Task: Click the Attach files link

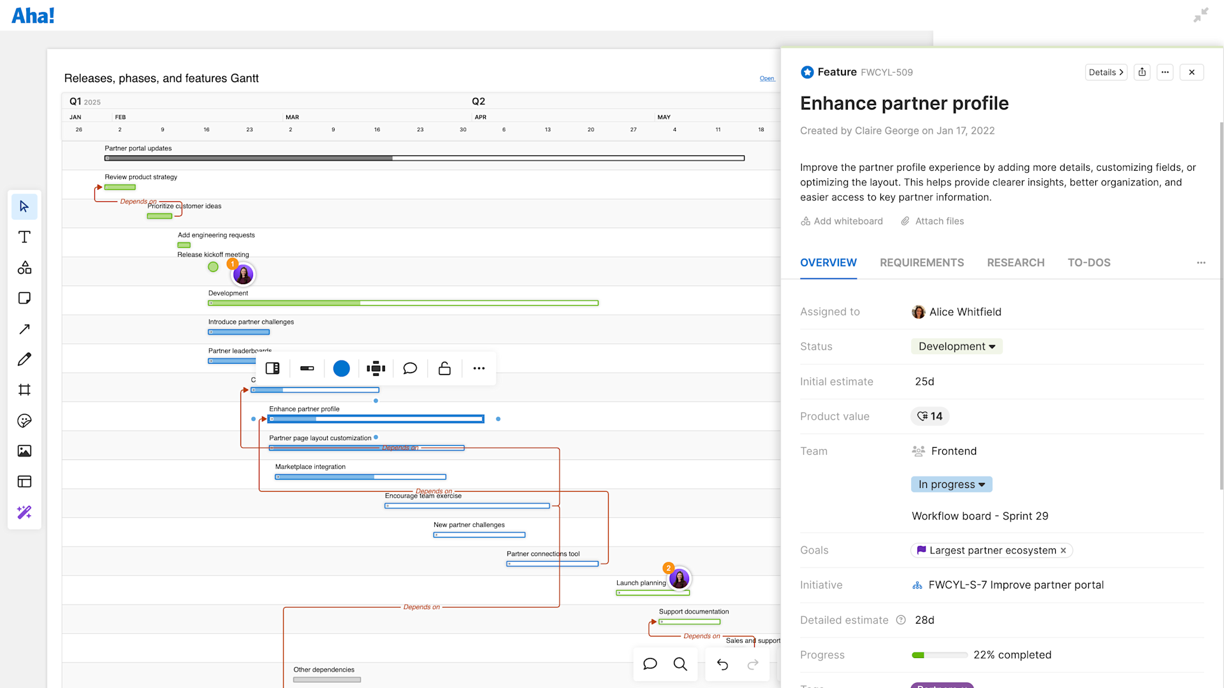Action: point(932,221)
